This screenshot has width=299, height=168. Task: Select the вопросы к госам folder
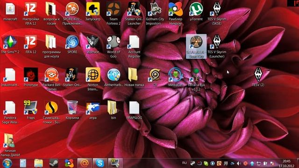coord(51,14)
